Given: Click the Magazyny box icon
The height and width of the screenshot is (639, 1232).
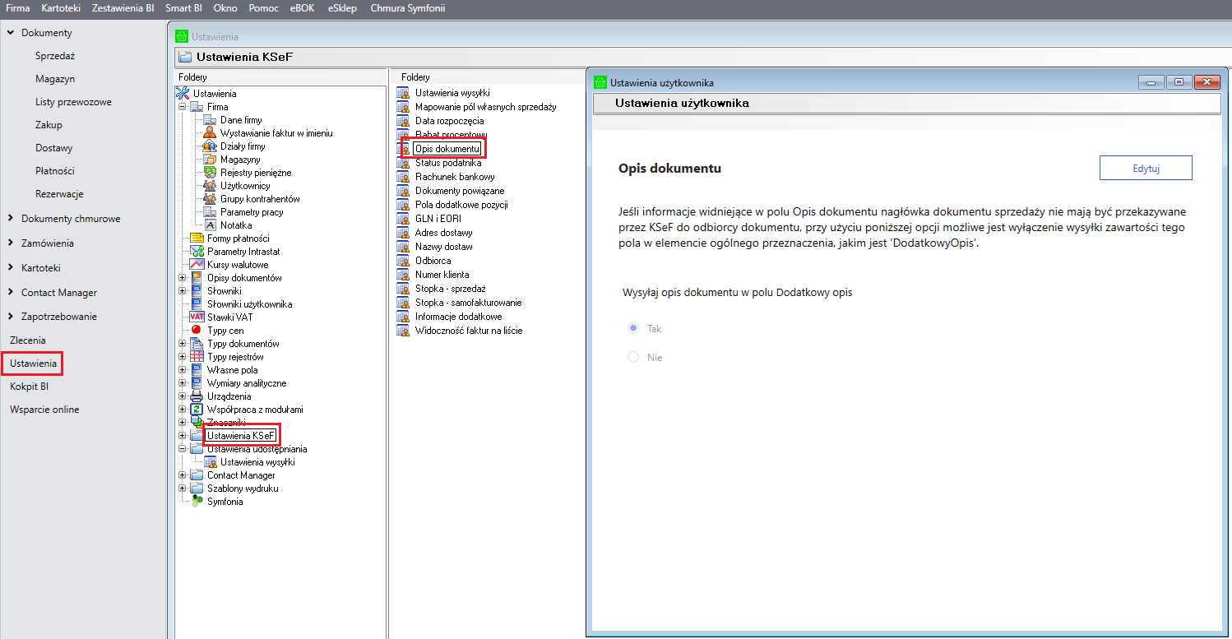Looking at the screenshot, I should coord(210,160).
